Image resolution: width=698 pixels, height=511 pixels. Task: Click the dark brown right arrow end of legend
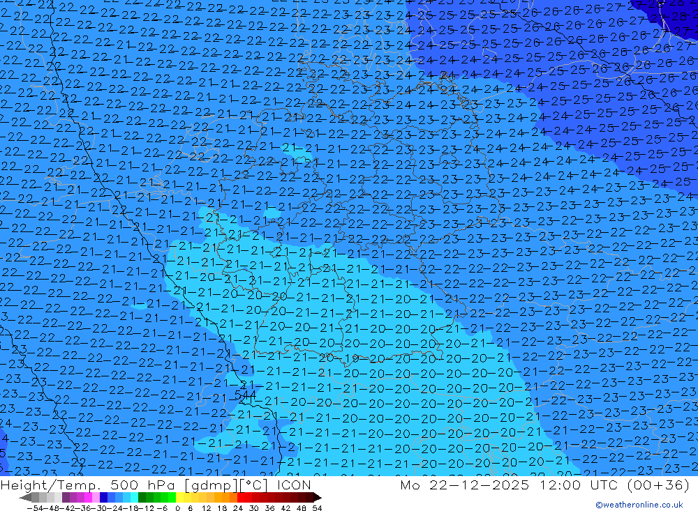318,498
